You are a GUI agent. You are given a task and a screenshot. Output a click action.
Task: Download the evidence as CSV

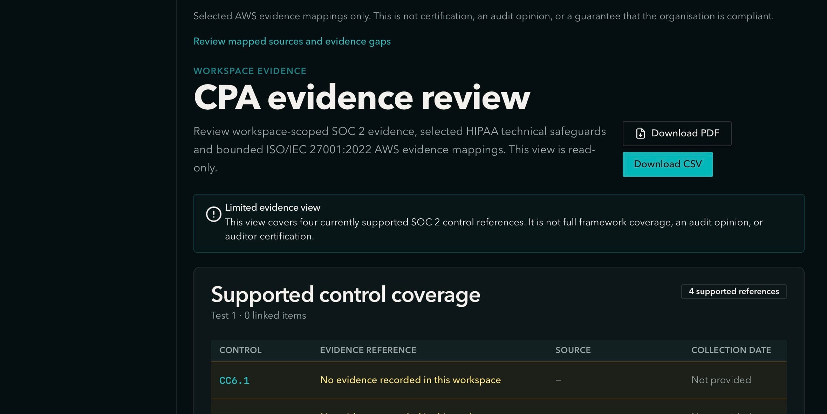click(668, 164)
